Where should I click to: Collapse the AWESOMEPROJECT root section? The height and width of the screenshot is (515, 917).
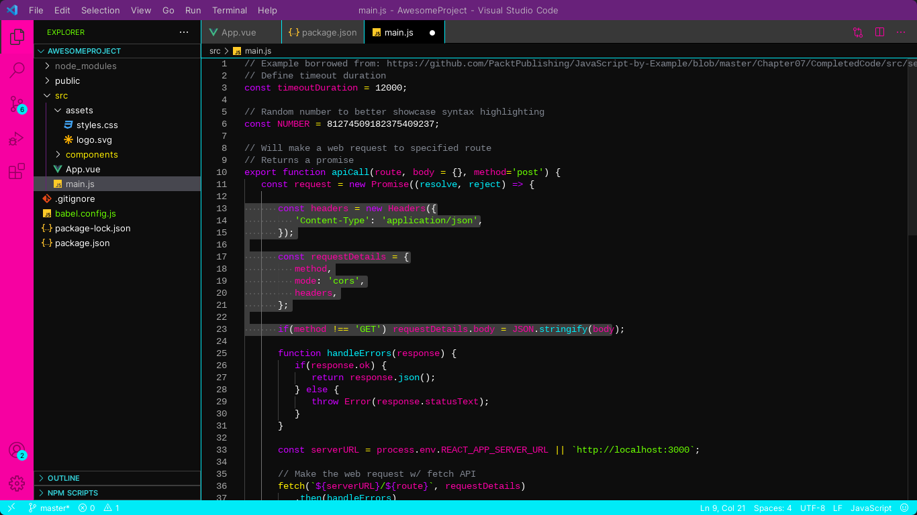117,51
